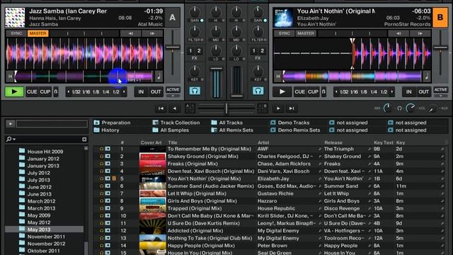Image resolution: width=453 pixels, height=255 pixels.
Task: Open the All Tracks favorite
Action: click(227, 123)
